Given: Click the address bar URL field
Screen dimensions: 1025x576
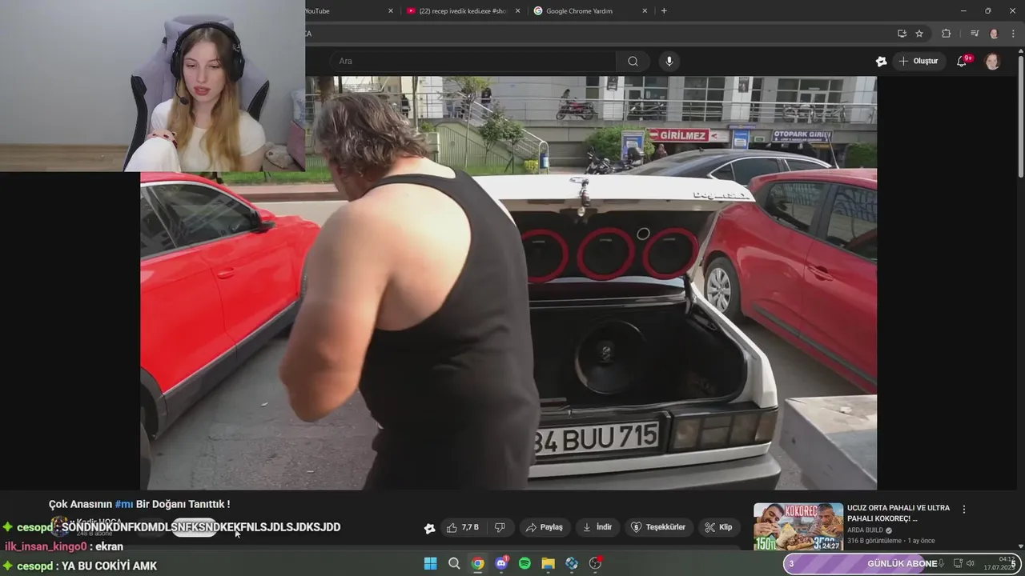Looking at the screenshot, I should 597,34.
